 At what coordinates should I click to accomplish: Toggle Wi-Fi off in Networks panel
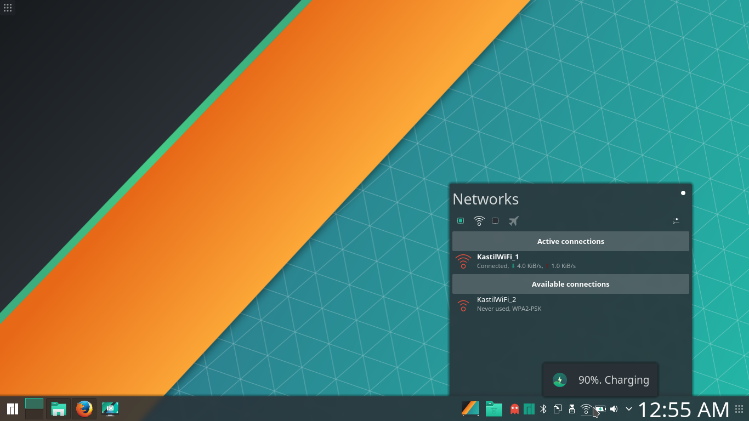click(478, 220)
